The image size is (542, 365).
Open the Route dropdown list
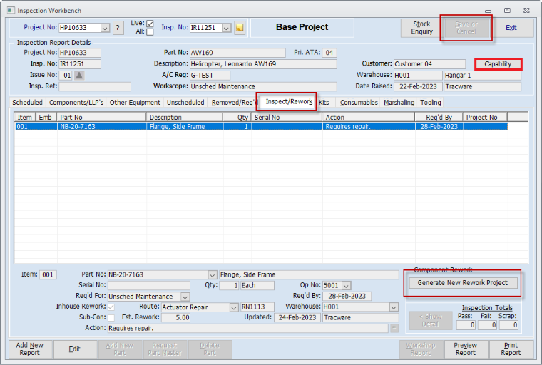coord(233,307)
